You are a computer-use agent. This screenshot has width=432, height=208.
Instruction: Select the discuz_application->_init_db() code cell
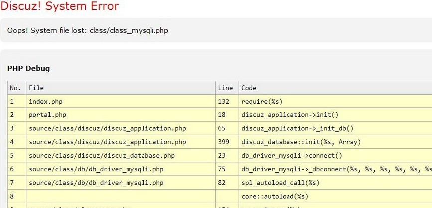point(297,128)
